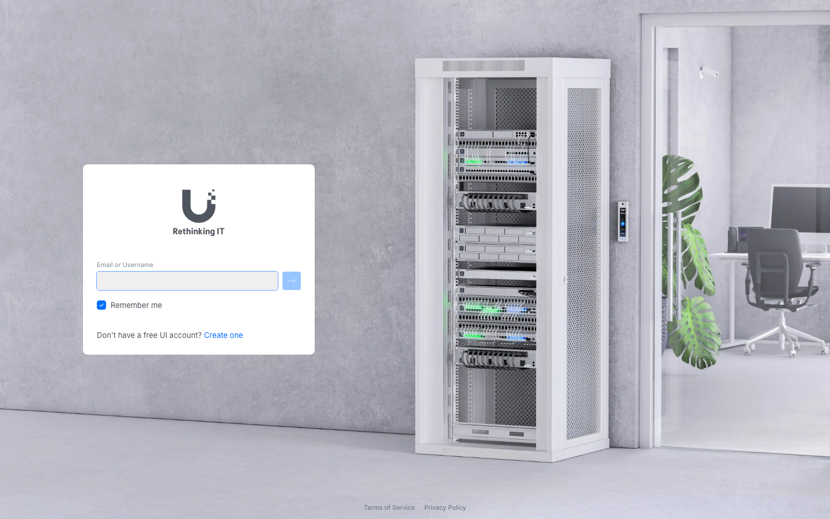The height and width of the screenshot is (519, 830).
Task: Click the Email or Username label
Action: click(x=125, y=265)
